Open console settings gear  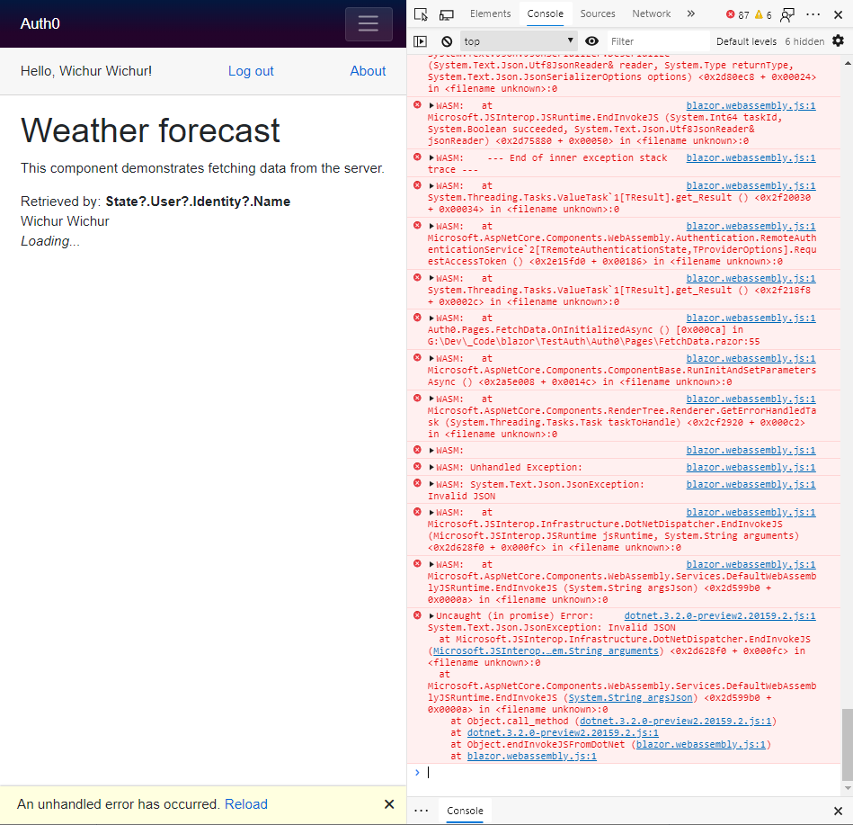(x=839, y=40)
